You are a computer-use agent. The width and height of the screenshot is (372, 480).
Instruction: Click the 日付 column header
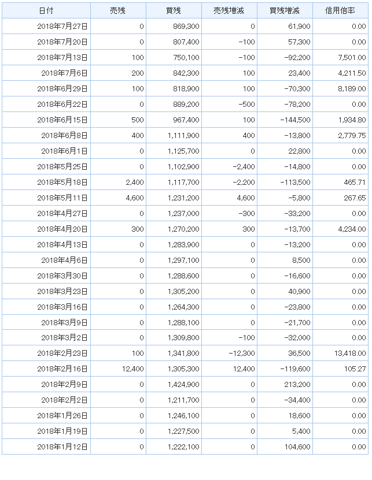46,11
